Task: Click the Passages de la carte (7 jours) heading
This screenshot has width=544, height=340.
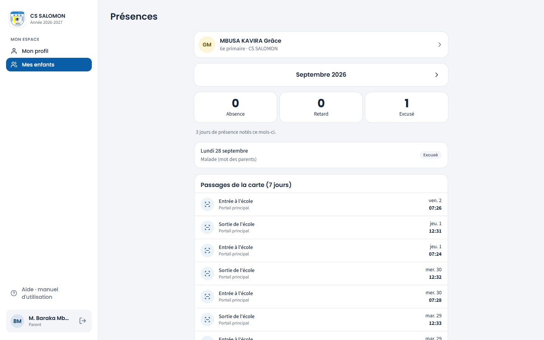Action: 246,185
